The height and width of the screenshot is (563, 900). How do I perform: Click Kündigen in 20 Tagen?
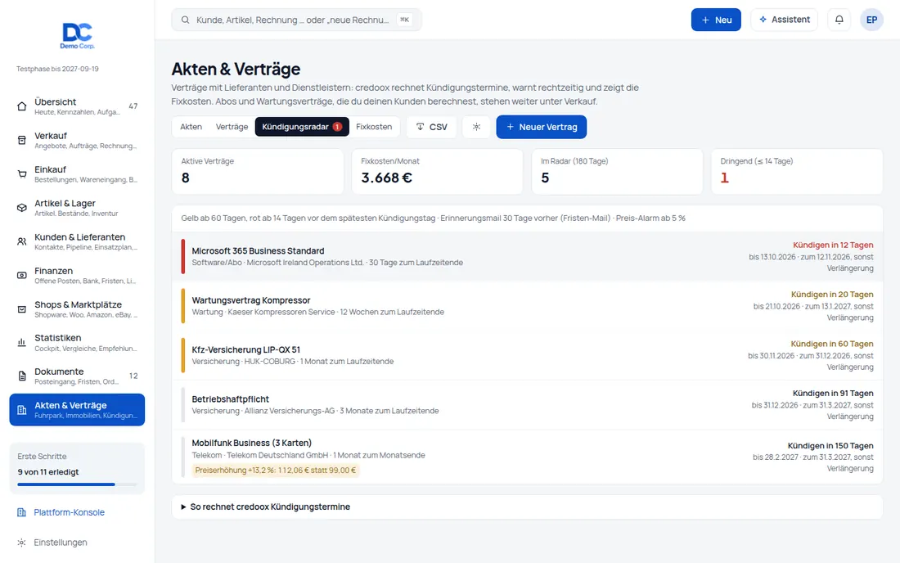pos(832,295)
